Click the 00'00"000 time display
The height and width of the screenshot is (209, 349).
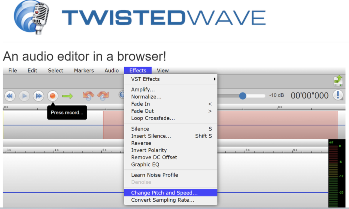pos(309,95)
